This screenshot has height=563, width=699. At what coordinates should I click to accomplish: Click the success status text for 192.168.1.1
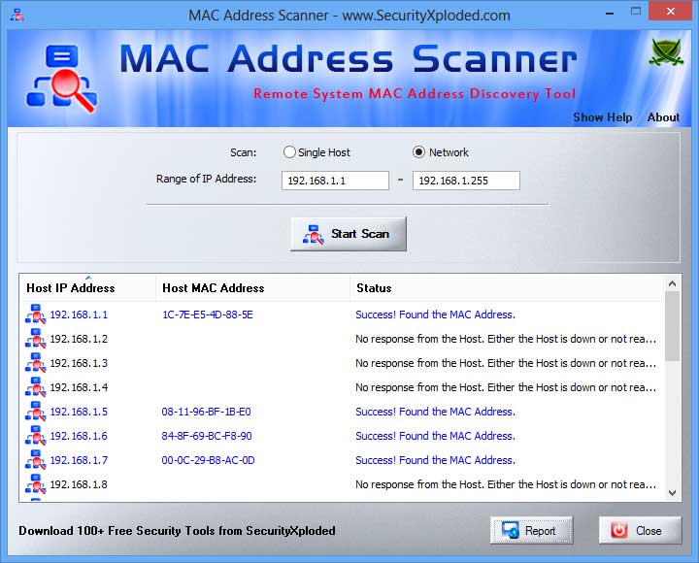click(x=435, y=315)
